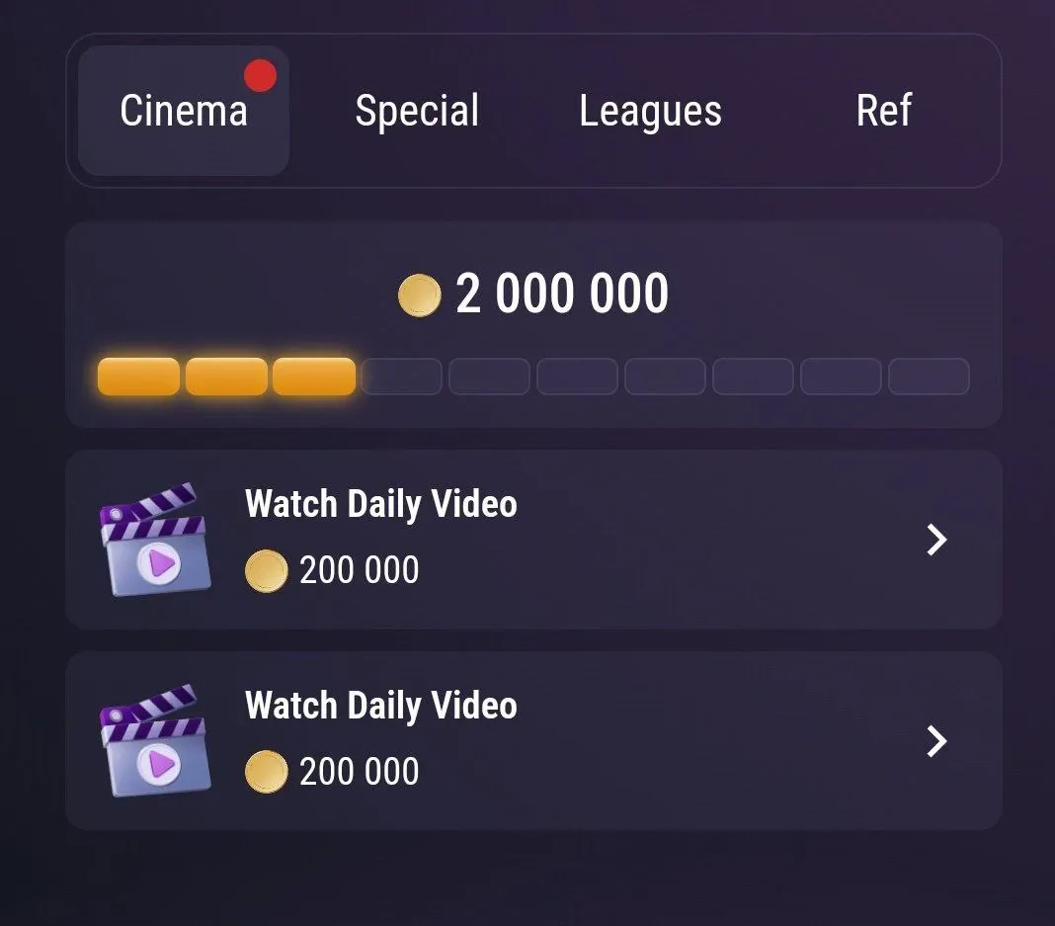Click the last empty progress segment
The width and height of the screenshot is (1055, 926).
coord(929,377)
